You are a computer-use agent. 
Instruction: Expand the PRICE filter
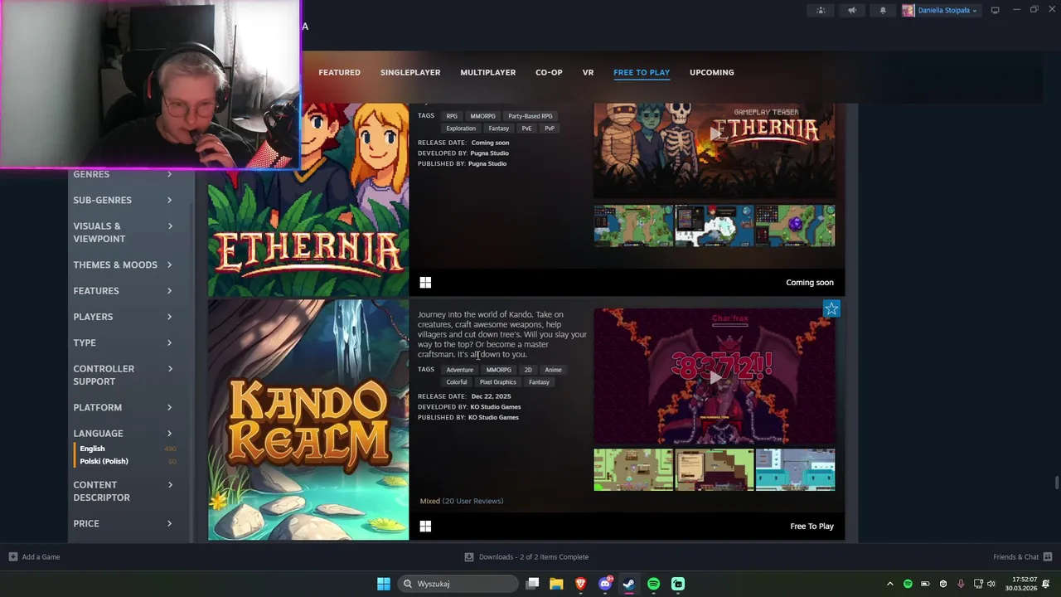coord(123,523)
